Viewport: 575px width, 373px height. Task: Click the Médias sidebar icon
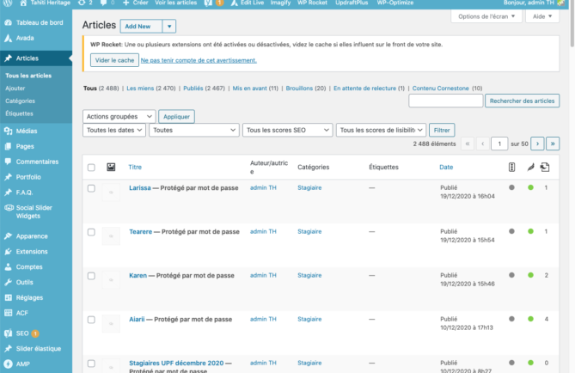coord(8,131)
